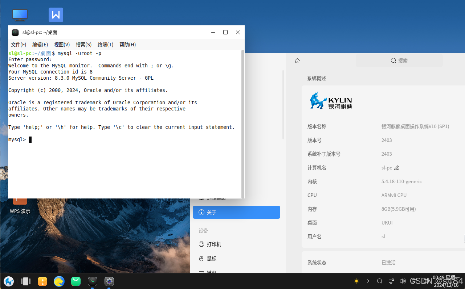
Task: Click the kernel value 5.4.18-110-generic
Action: (x=401, y=181)
